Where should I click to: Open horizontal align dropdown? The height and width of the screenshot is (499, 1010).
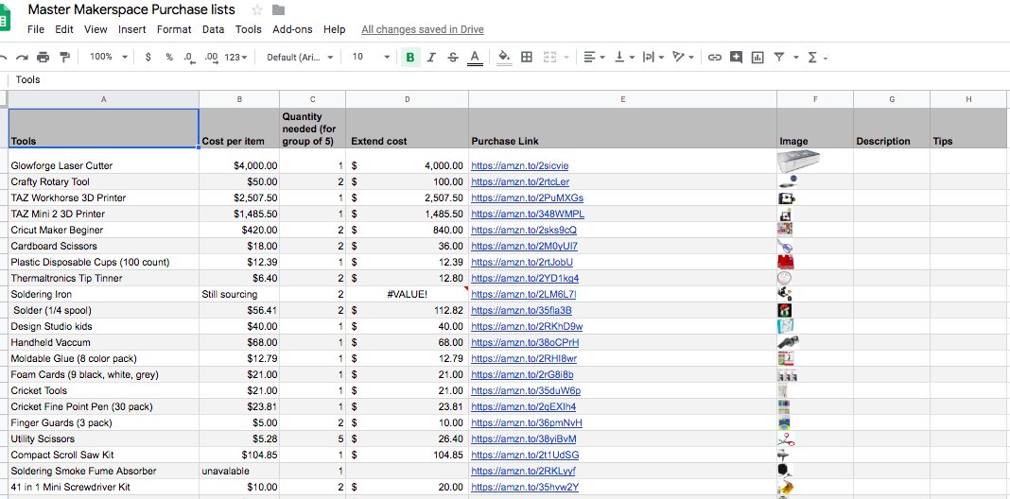point(594,58)
